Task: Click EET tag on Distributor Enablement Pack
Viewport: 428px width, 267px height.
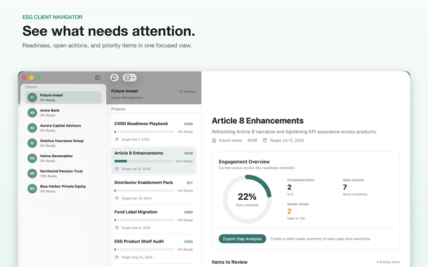Action: (190, 183)
